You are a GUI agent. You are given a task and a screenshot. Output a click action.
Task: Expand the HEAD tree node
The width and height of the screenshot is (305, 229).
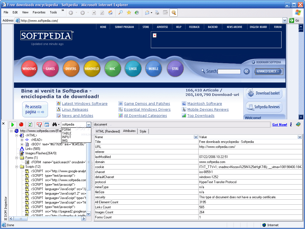click(22, 140)
